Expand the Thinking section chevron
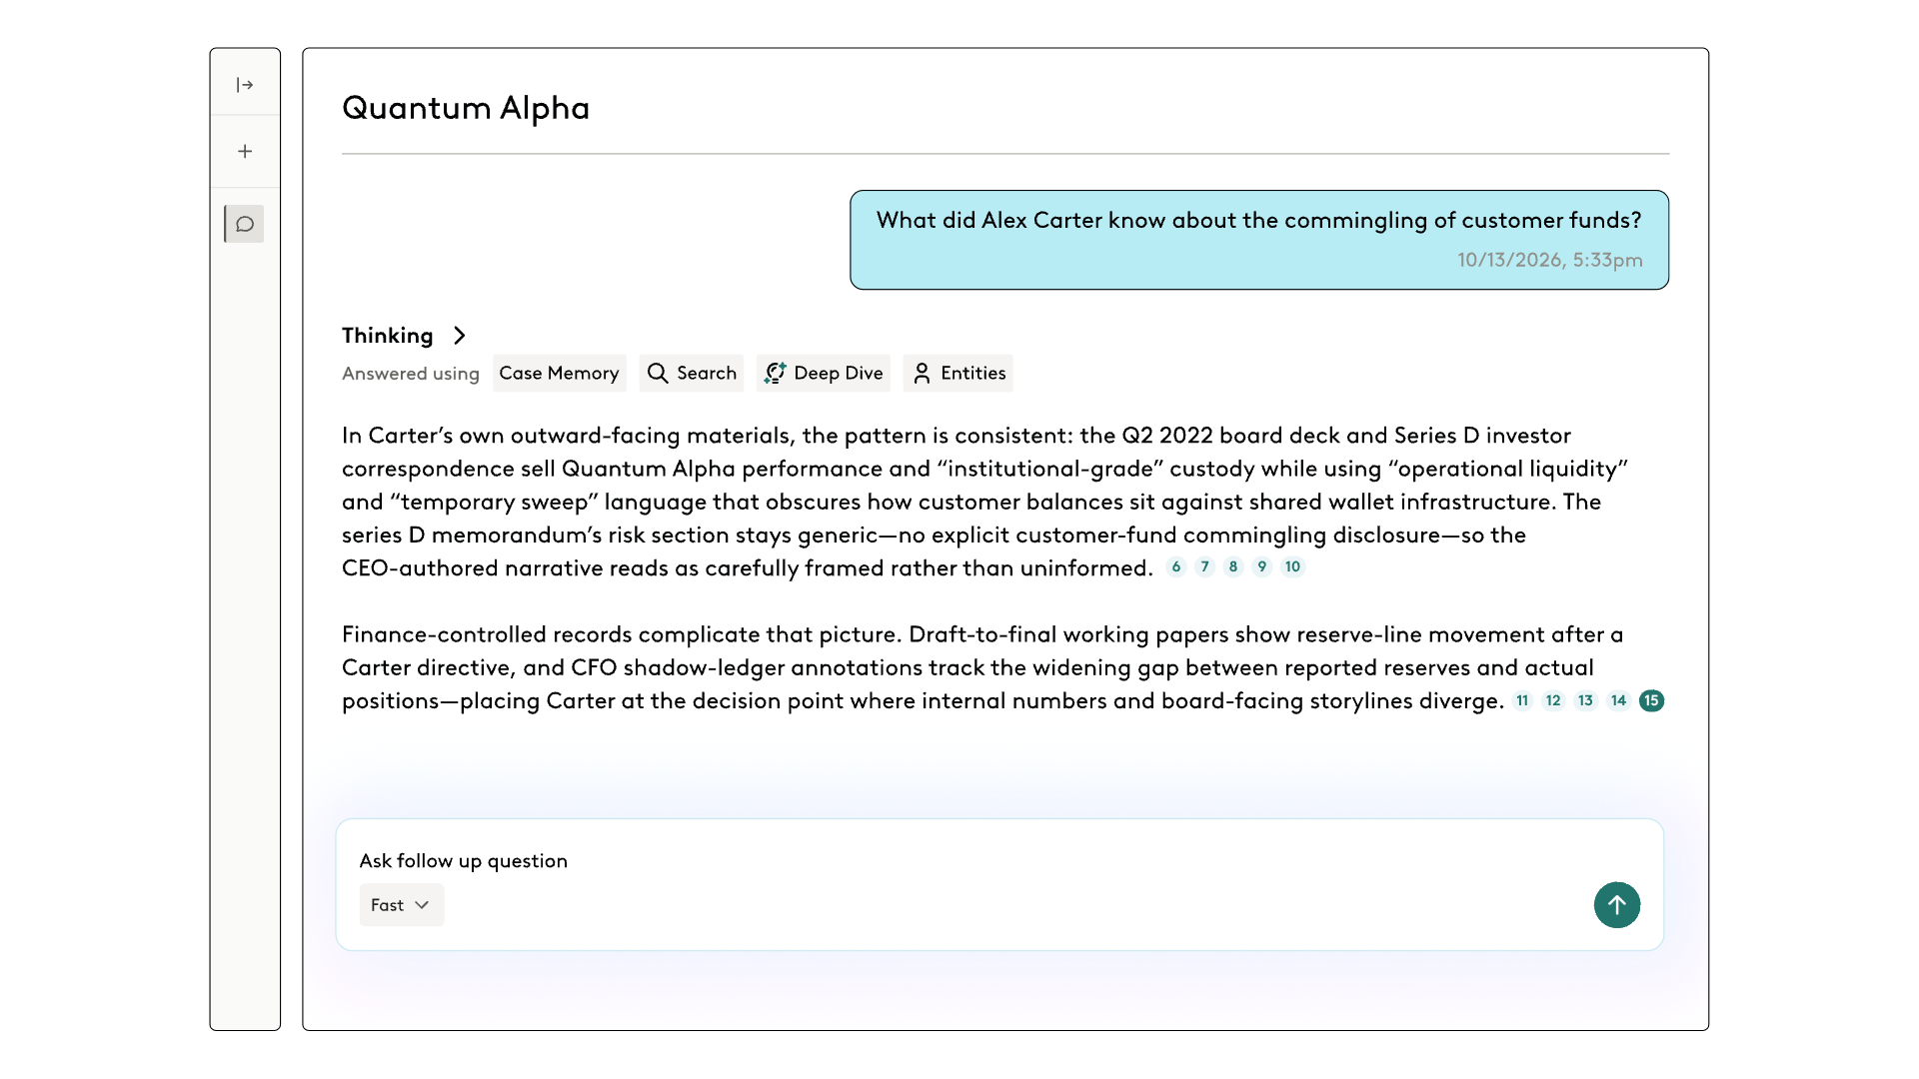 click(460, 336)
